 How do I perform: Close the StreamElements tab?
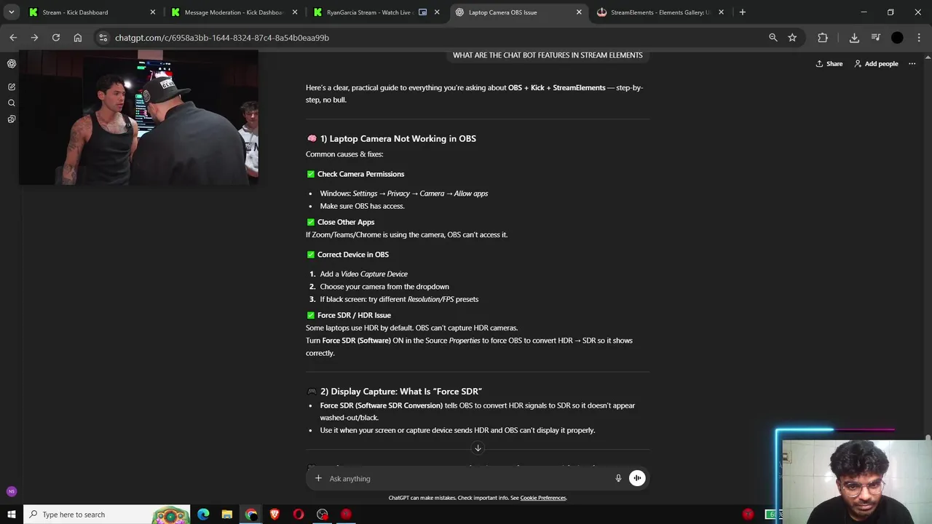tap(722, 12)
